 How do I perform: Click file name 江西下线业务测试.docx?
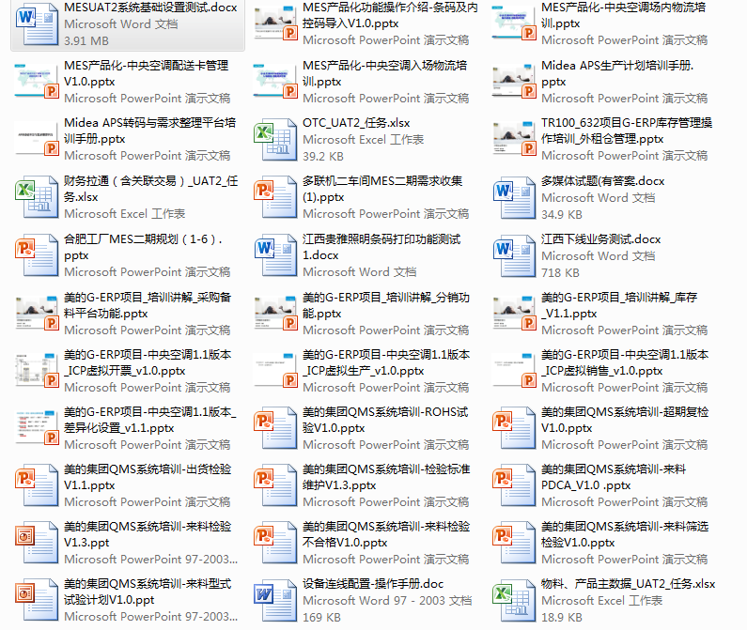tap(600, 239)
